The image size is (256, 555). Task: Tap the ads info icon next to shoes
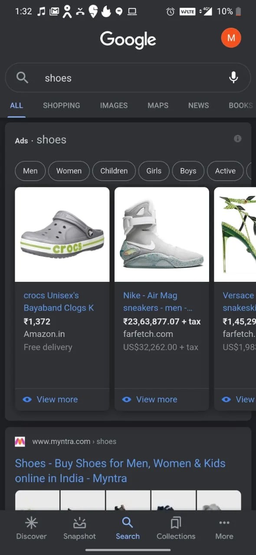click(237, 139)
